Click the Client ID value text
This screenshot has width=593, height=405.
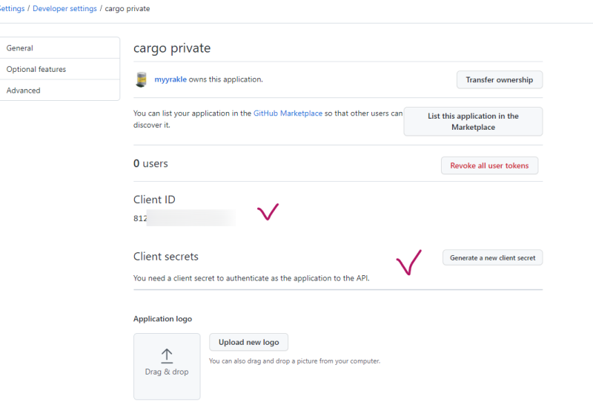(x=141, y=218)
